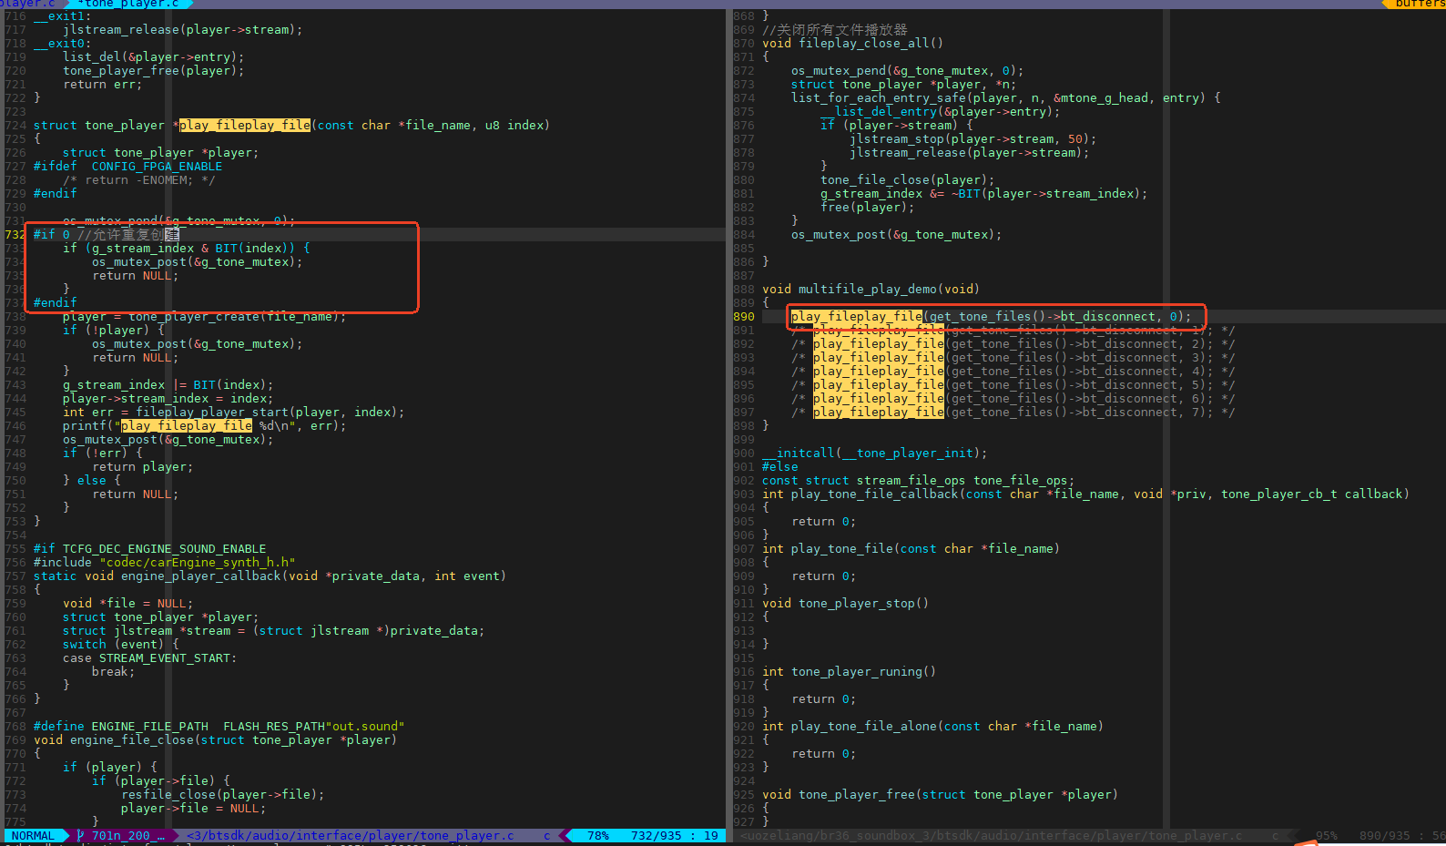This screenshot has width=1446, height=846.
Task: Click list_for_each_entry_safe on line 874
Action: 879,98
